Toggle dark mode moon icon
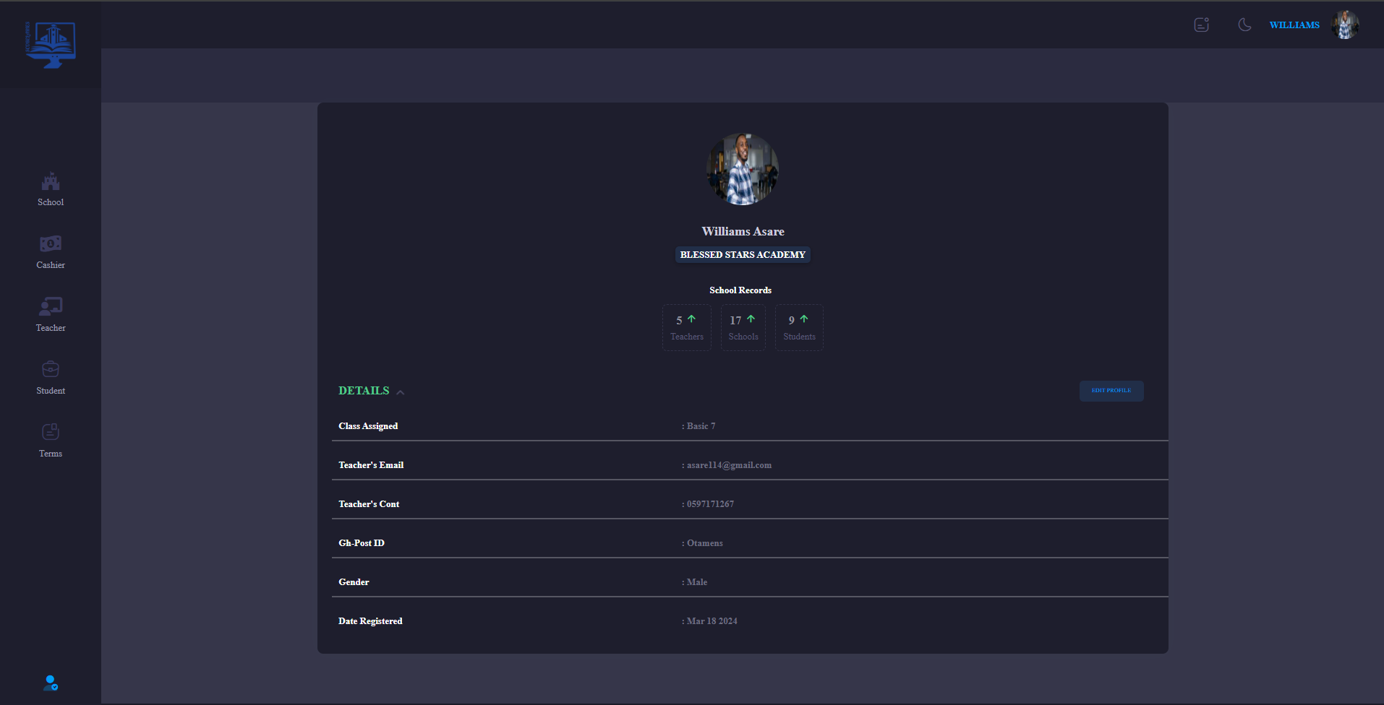The height and width of the screenshot is (705, 1384). pyautogui.click(x=1244, y=25)
